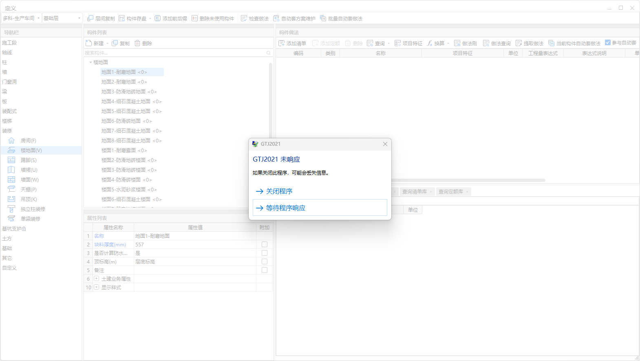The height and width of the screenshot is (361, 640).
Task: Toggle the 参与自动套 checkbox
Action: [x=608, y=42]
